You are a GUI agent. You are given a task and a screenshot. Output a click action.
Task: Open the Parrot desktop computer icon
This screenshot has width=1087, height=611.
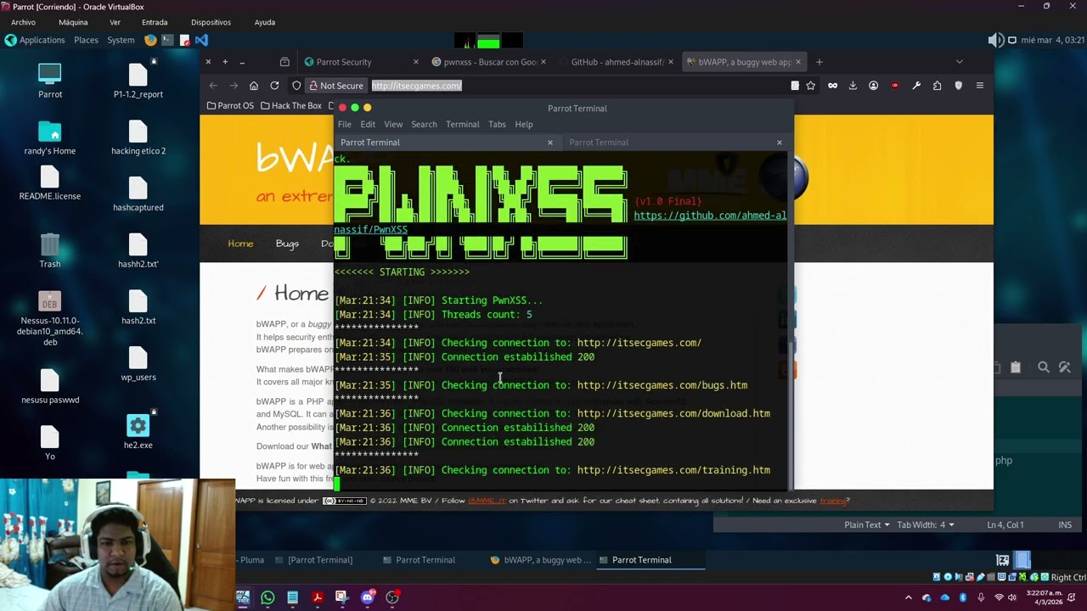click(x=50, y=81)
